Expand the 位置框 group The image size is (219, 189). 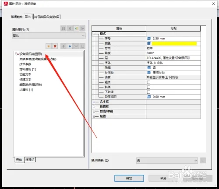tap(94, 107)
